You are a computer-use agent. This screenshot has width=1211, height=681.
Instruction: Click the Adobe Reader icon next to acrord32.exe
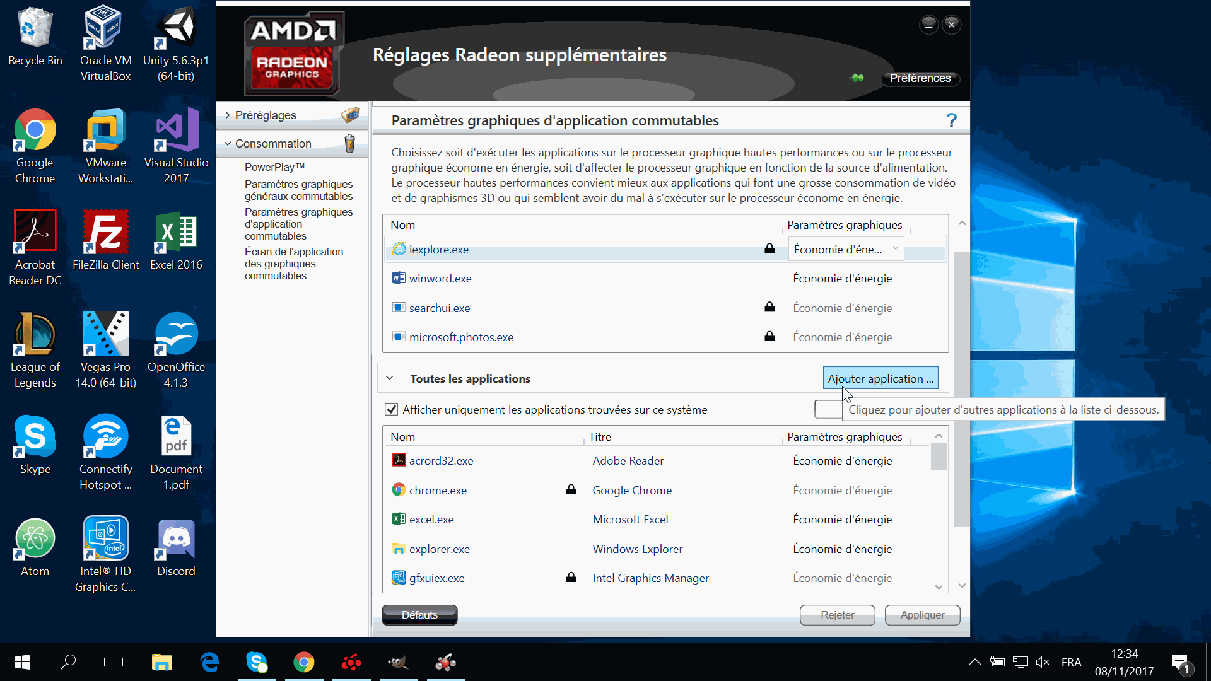399,460
